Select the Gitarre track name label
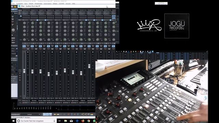Viewport: 219px width, 123px height. coord(83,100)
